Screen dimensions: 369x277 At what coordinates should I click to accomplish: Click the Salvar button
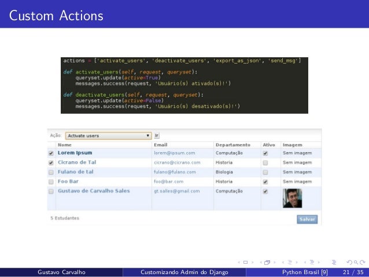pyautogui.click(x=307, y=219)
